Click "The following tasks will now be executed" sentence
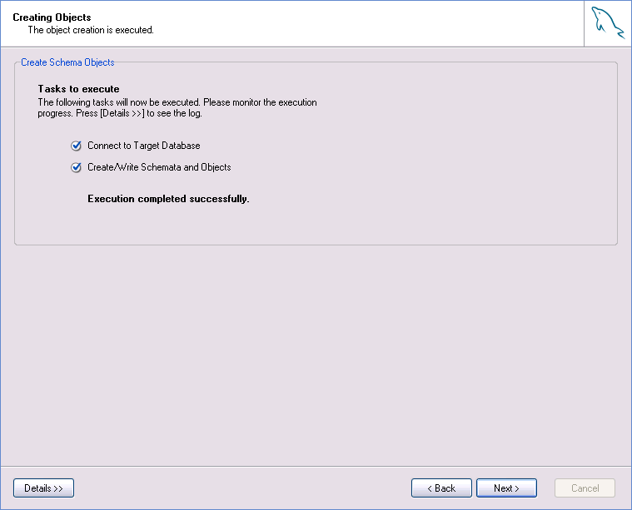Viewport: 632px width, 510px height. [x=119, y=102]
